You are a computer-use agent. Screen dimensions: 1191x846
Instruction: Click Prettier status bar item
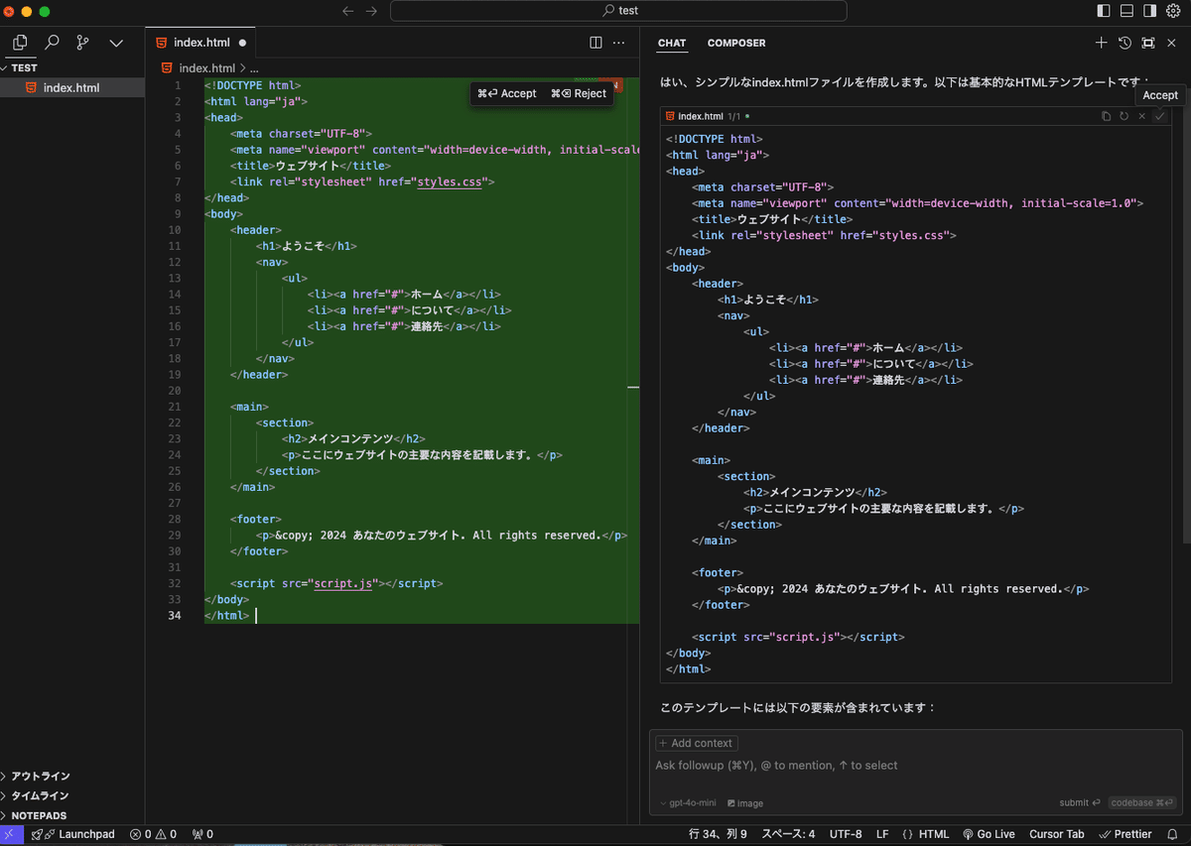tap(1125, 835)
